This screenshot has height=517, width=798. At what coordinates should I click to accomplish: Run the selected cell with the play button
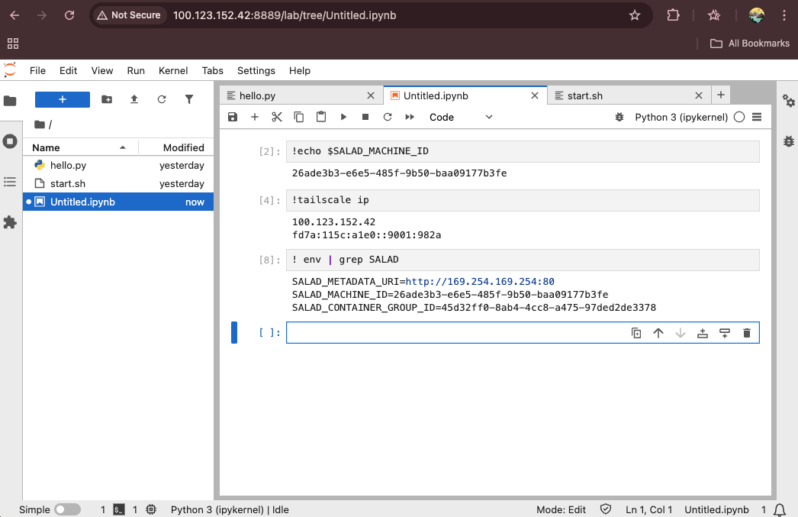pyautogui.click(x=343, y=117)
